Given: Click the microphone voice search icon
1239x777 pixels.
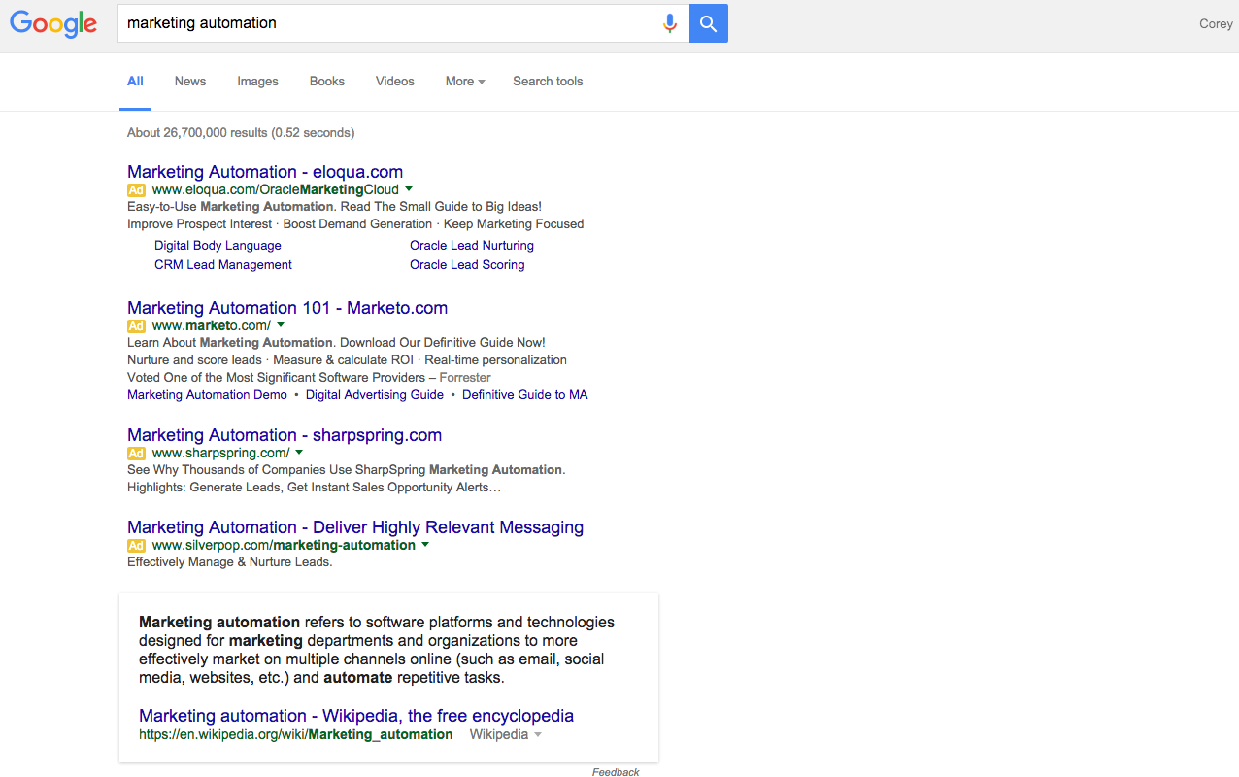Looking at the screenshot, I should point(669,23).
